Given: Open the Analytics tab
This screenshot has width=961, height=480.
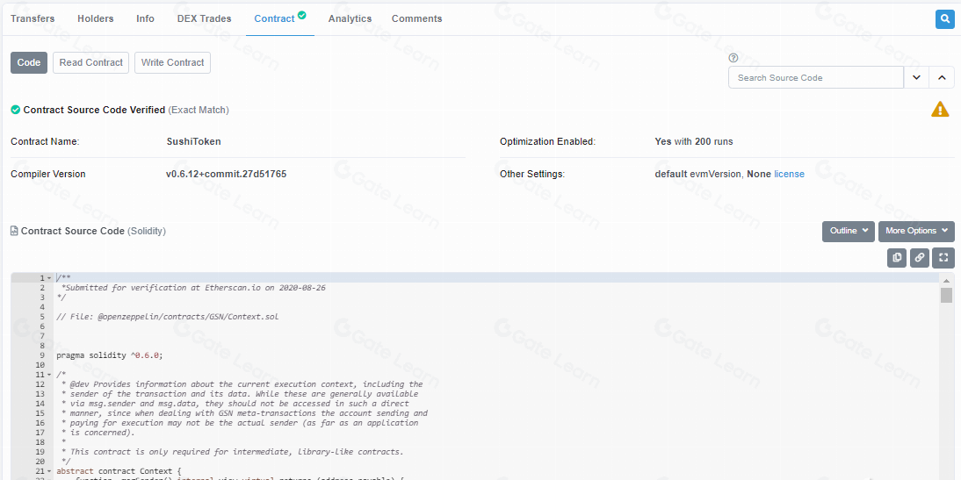Looking at the screenshot, I should pos(350,18).
